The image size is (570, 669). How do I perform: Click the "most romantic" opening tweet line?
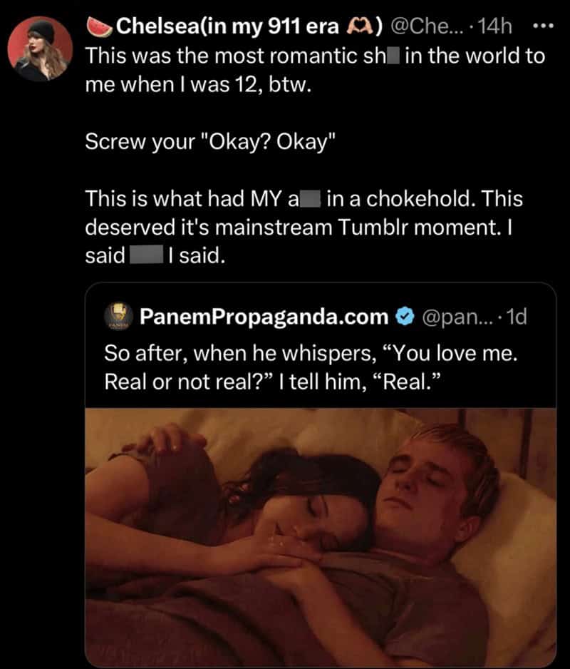[x=314, y=57]
